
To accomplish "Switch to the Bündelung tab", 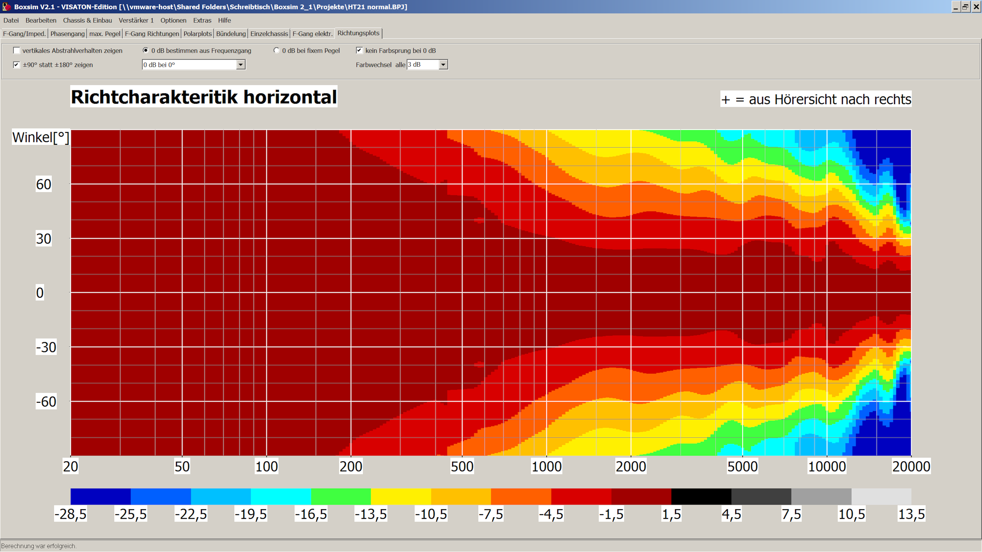I will pyautogui.click(x=231, y=34).
